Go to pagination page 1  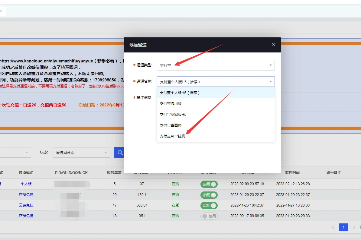[343, 227]
